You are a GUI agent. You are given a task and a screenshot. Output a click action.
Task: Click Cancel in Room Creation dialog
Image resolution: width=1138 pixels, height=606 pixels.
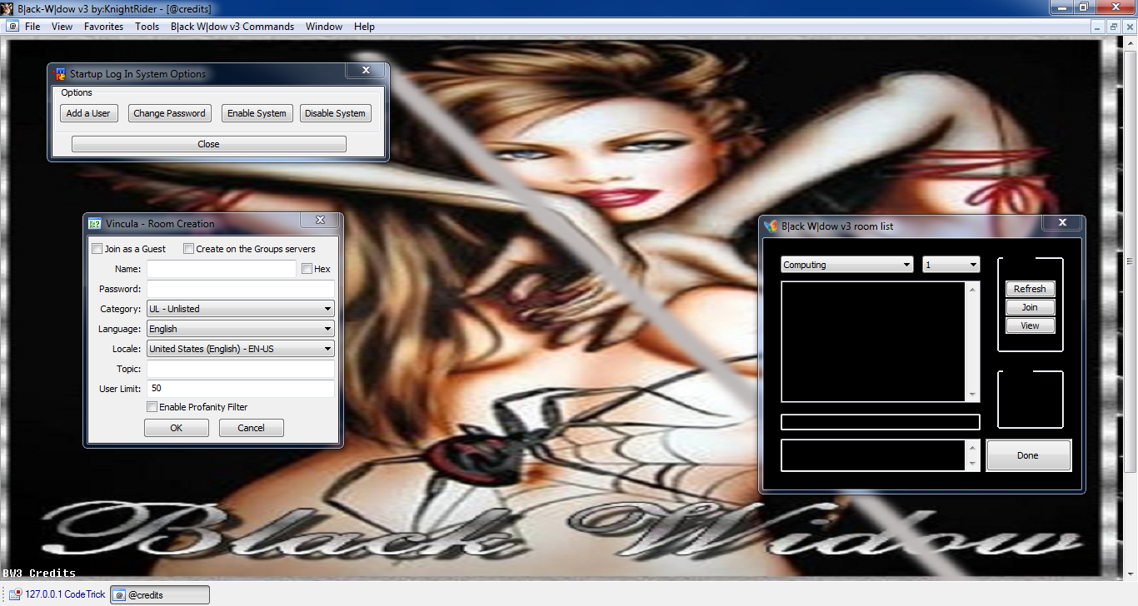(251, 428)
